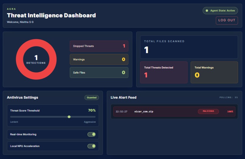This screenshot has width=245, height=159.
Task: Open the Safe Files card
Action: tap(99, 73)
